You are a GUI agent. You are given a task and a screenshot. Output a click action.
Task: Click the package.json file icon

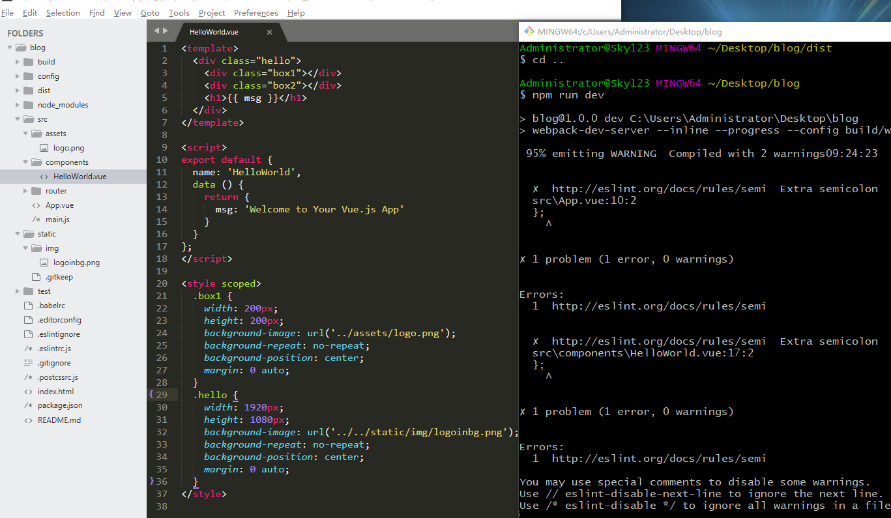pos(28,406)
